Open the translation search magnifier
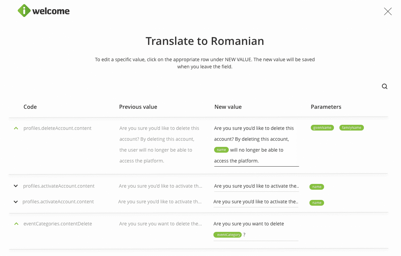This screenshot has height=256, width=401. tap(385, 86)
